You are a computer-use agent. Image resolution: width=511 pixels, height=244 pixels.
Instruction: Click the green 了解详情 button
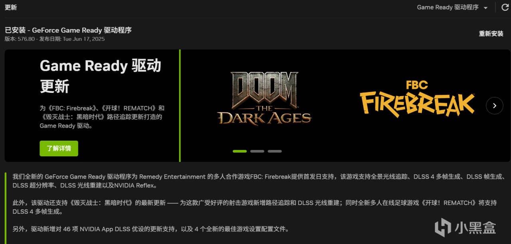tap(59, 148)
